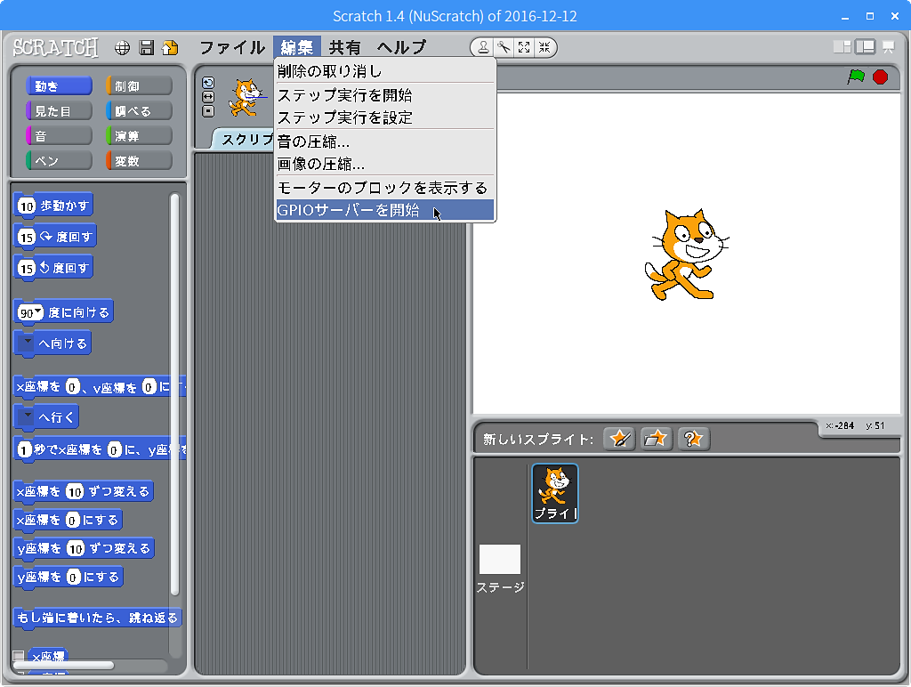The height and width of the screenshot is (687, 911).
Task: Choose ステップ実行を設定 from the menu
Action: coord(384,117)
